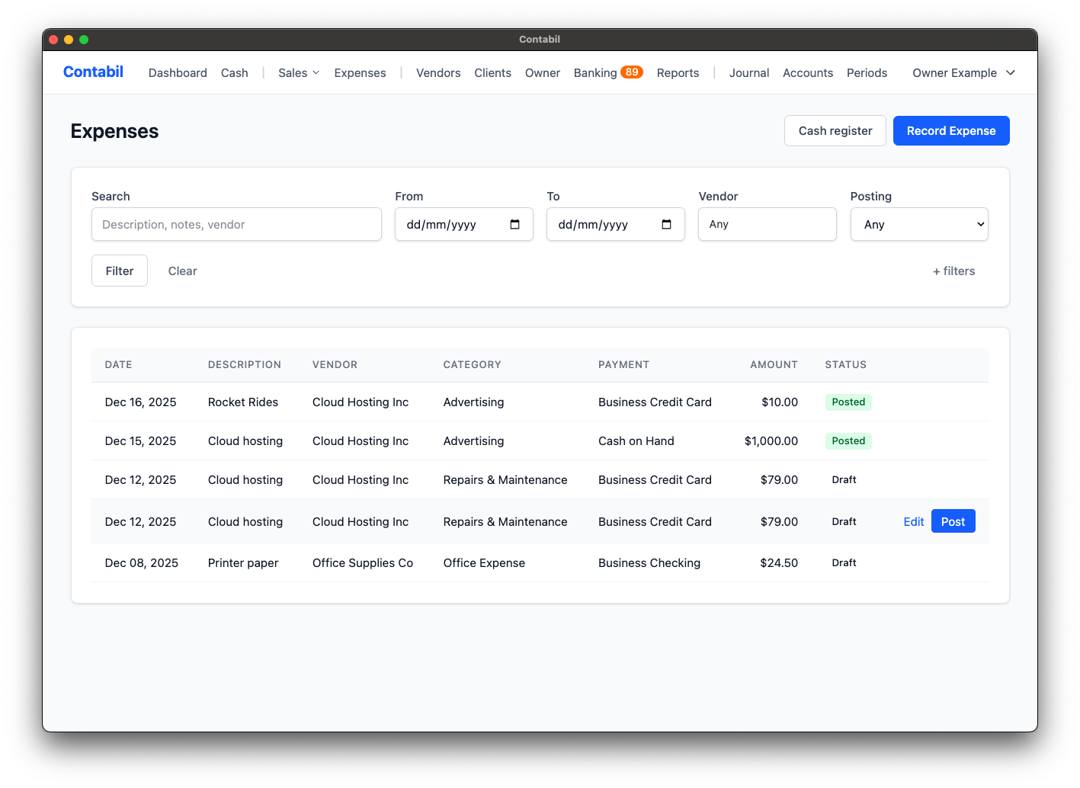Open the To date calendar picker
This screenshot has height=788, width=1080.
[x=667, y=224]
